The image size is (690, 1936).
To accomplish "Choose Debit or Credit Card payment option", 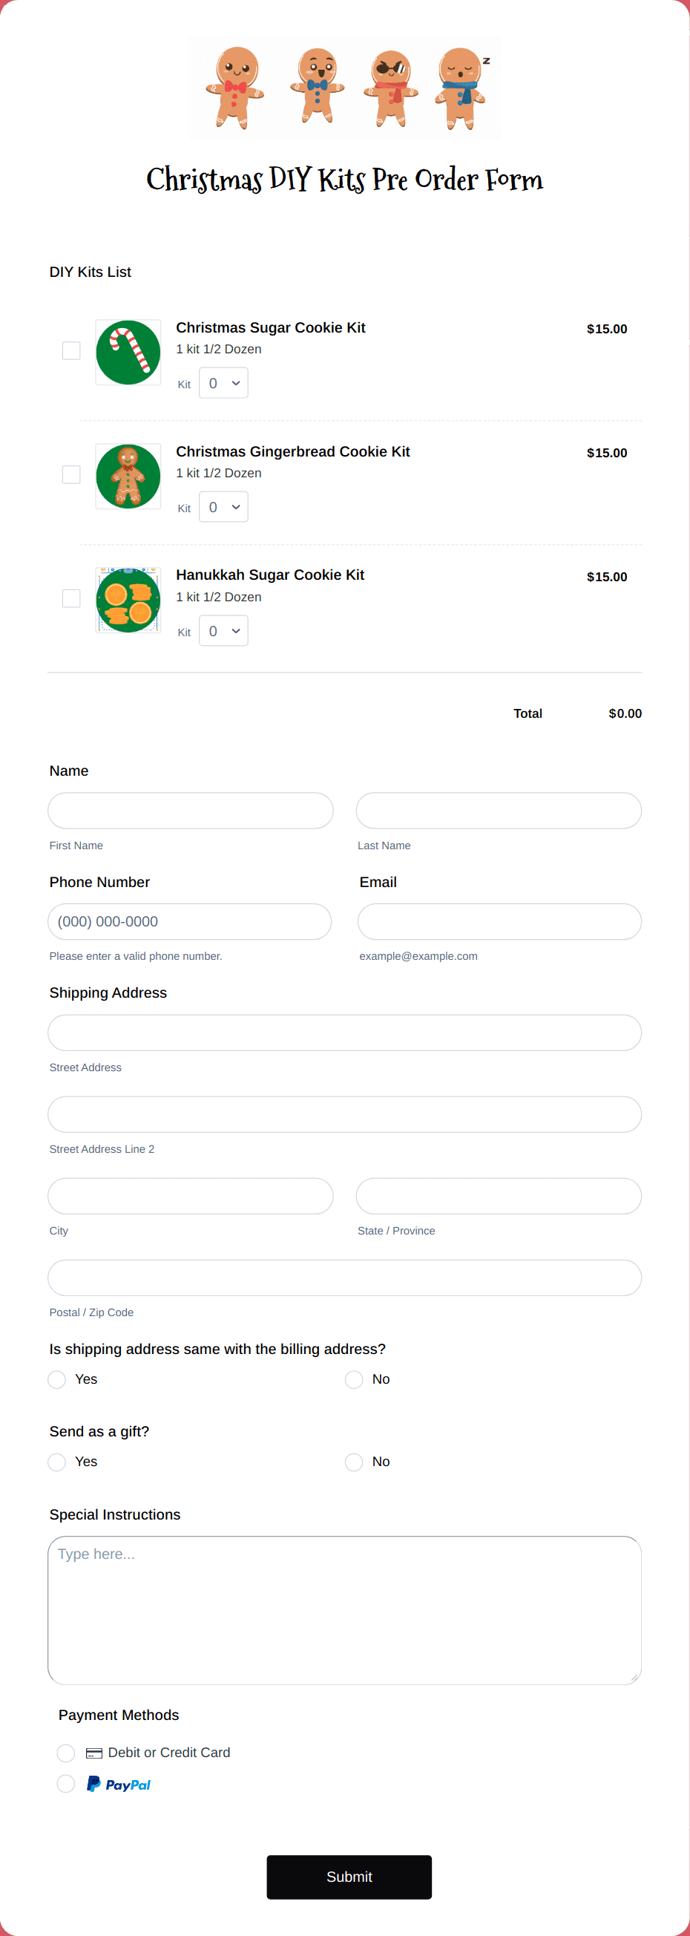I will point(66,1753).
